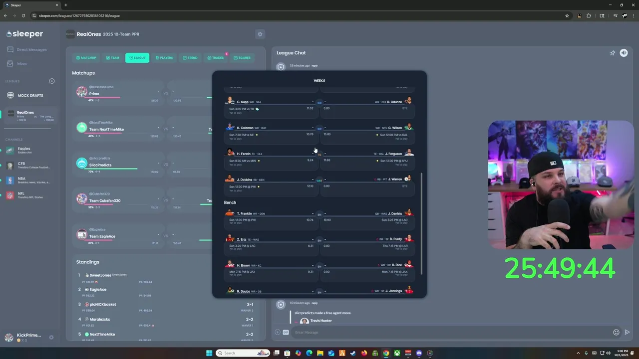Click H. Fannin in matchup popup
This screenshot has width=639, height=359.
(x=243, y=154)
